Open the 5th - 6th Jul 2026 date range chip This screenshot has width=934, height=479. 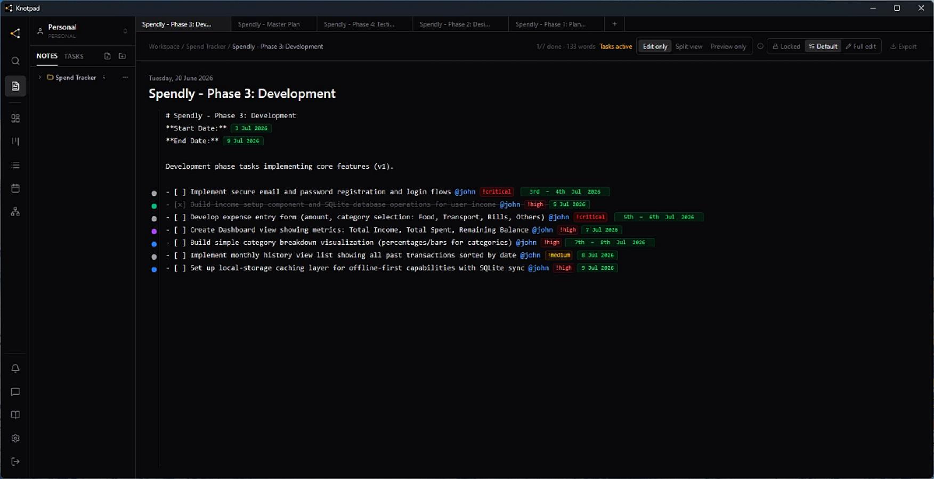pyautogui.click(x=659, y=217)
